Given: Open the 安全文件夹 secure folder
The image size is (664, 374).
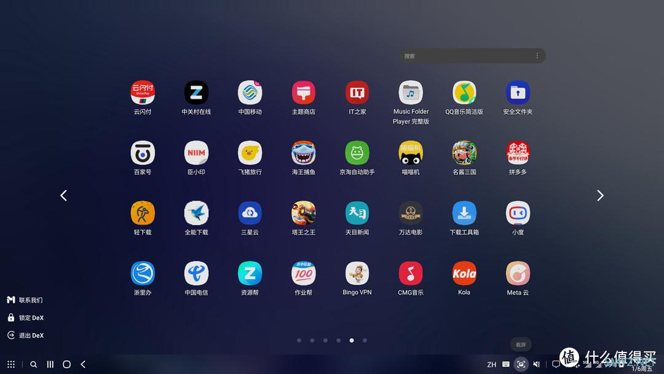Looking at the screenshot, I should point(518,93).
